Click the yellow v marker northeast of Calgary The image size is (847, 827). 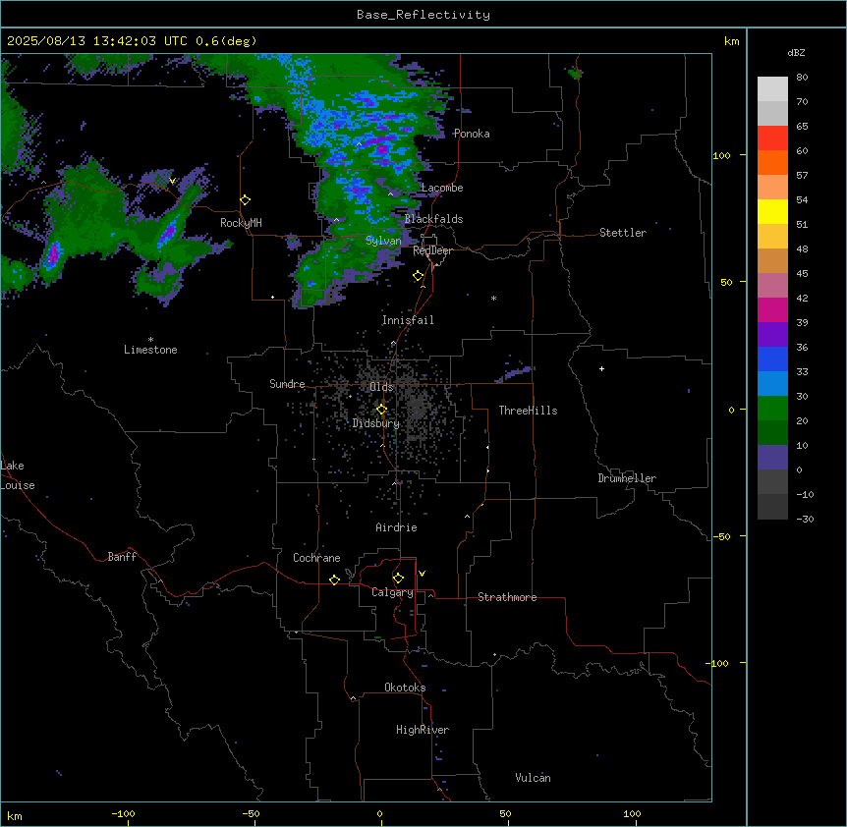click(422, 574)
